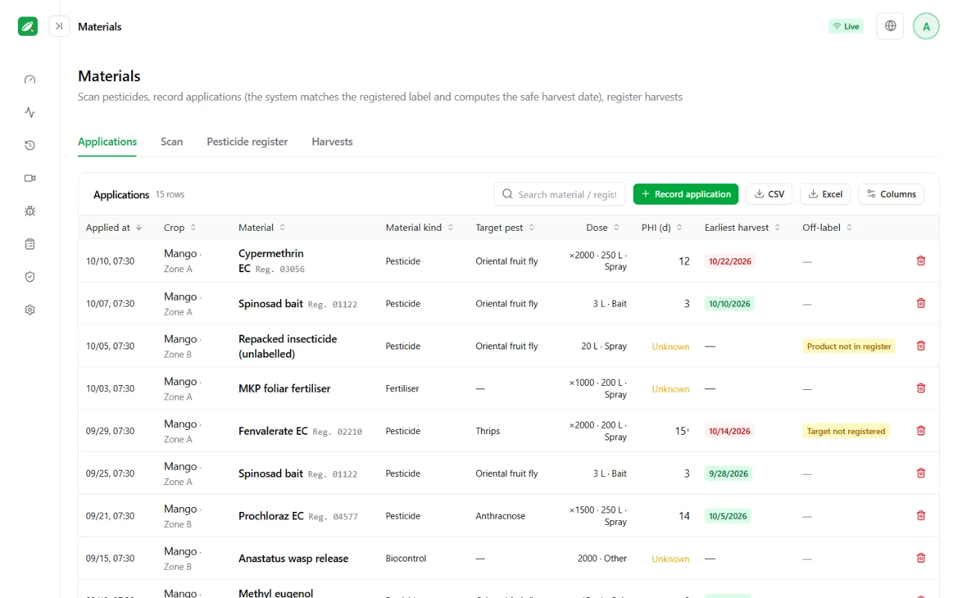The image size is (957, 598).
Task: Open the shield check icon in sidebar
Action: tap(30, 277)
